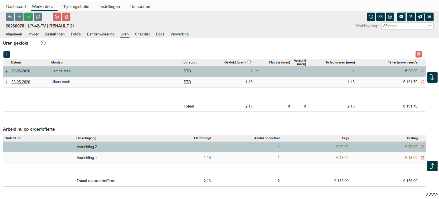The height and width of the screenshot is (199, 439).
Task: Click the up arrow transfer button
Action: coord(432,166)
